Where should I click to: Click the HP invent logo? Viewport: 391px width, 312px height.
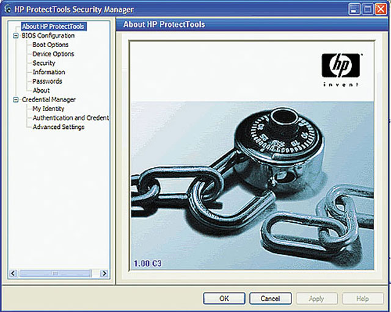click(341, 70)
